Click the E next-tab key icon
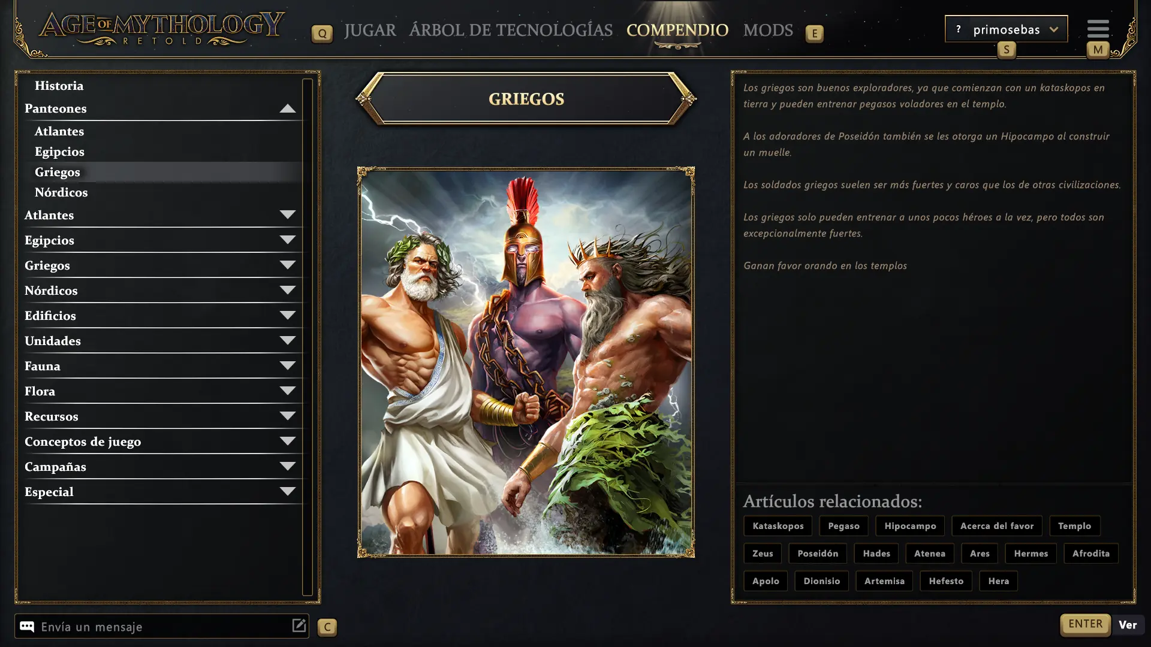 tap(814, 34)
